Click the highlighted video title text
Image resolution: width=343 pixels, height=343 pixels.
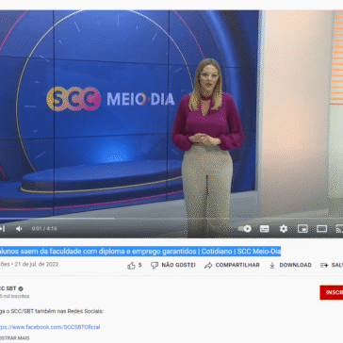pos(140,252)
